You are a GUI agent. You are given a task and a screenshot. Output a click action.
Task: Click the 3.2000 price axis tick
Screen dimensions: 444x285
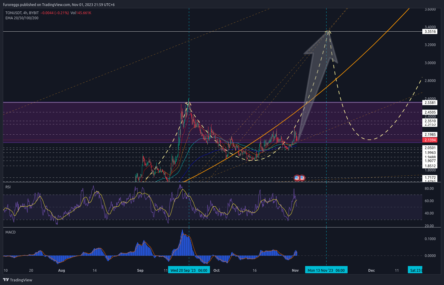(430, 45)
